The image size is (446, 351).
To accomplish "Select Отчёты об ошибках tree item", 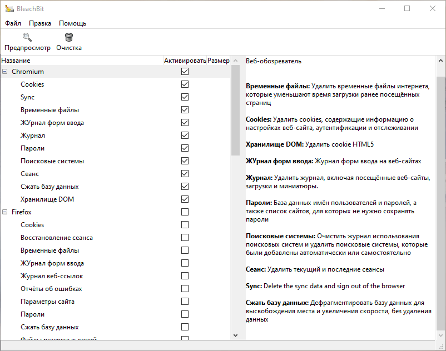I will 51,289.
